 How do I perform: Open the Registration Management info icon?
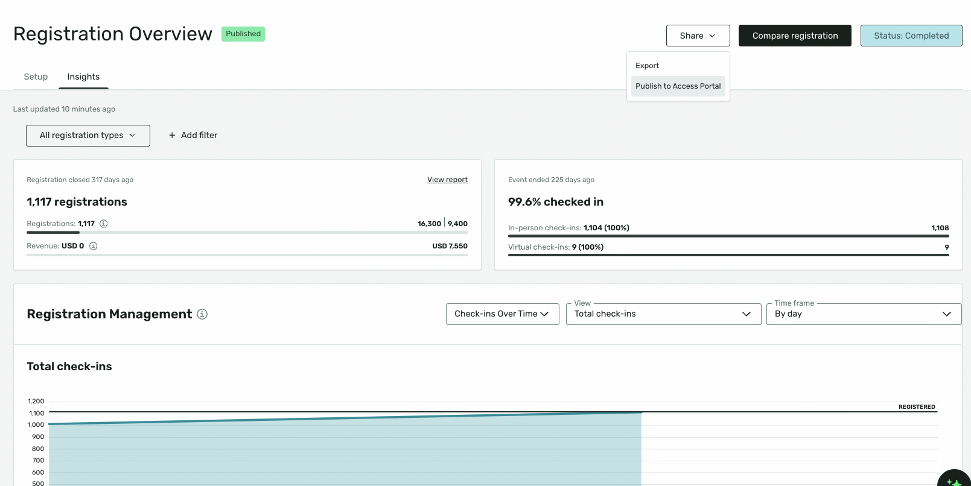click(x=202, y=314)
